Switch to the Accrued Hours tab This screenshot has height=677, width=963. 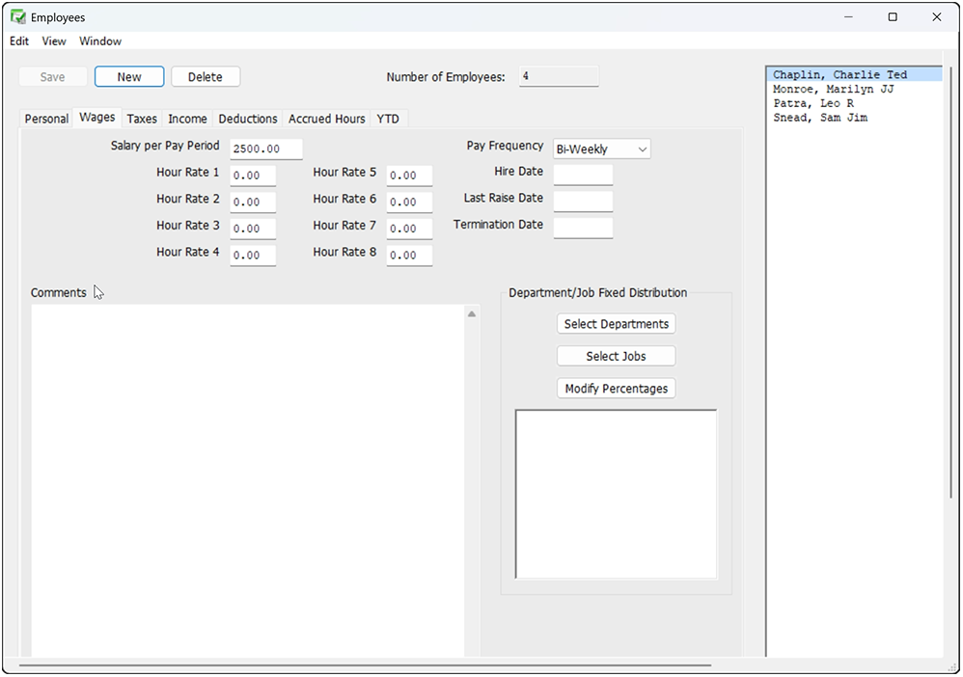pos(327,119)
